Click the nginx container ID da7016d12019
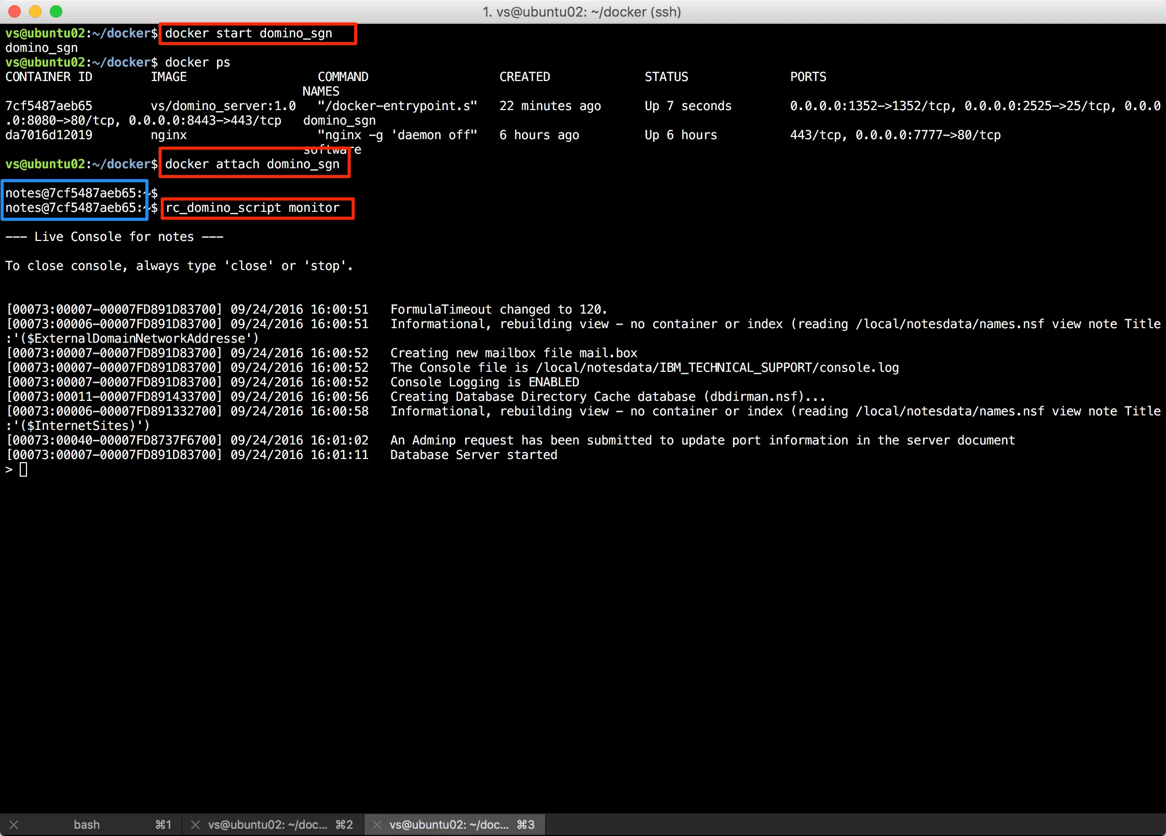This screenshot has width=1166, height=836. (49, 136)
